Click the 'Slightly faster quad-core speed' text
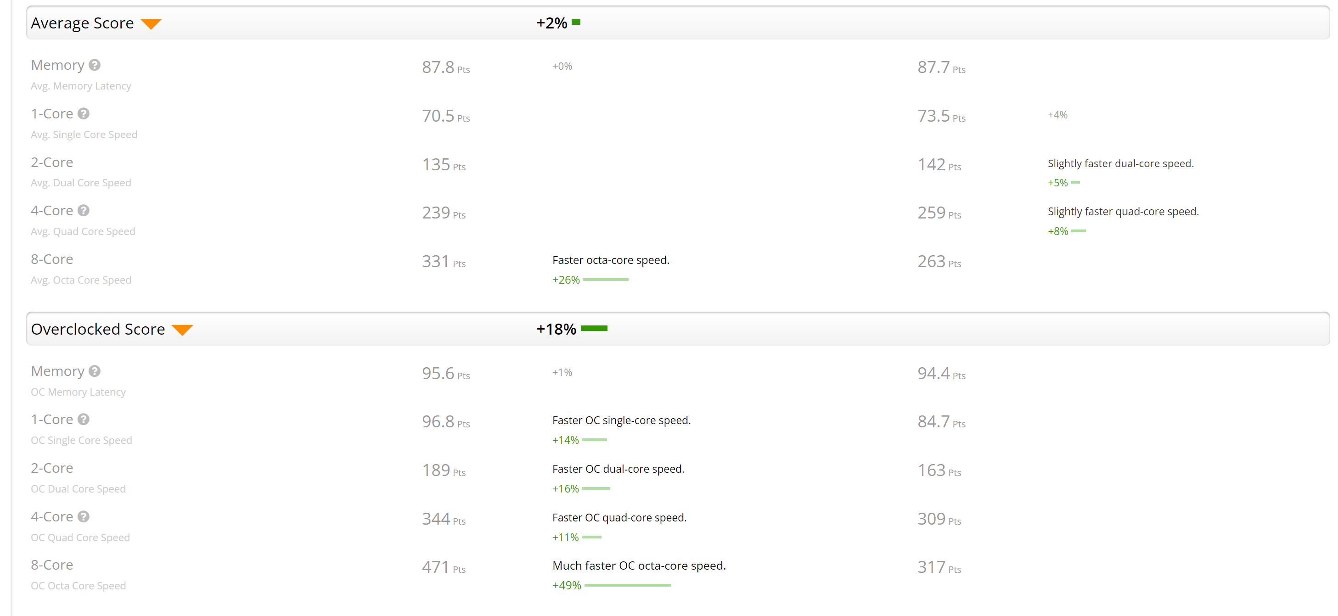 pyautogui.click(x=1123, y=212)
